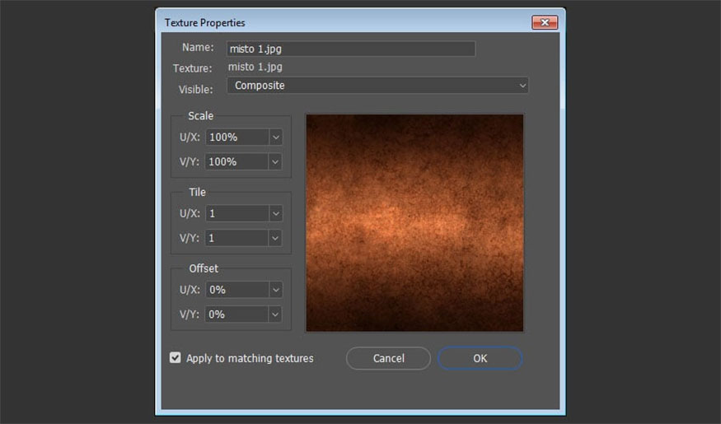This screenshot has height=424, width=721.
Task: Select the Tile U/X value field
Action: (236, 213)
